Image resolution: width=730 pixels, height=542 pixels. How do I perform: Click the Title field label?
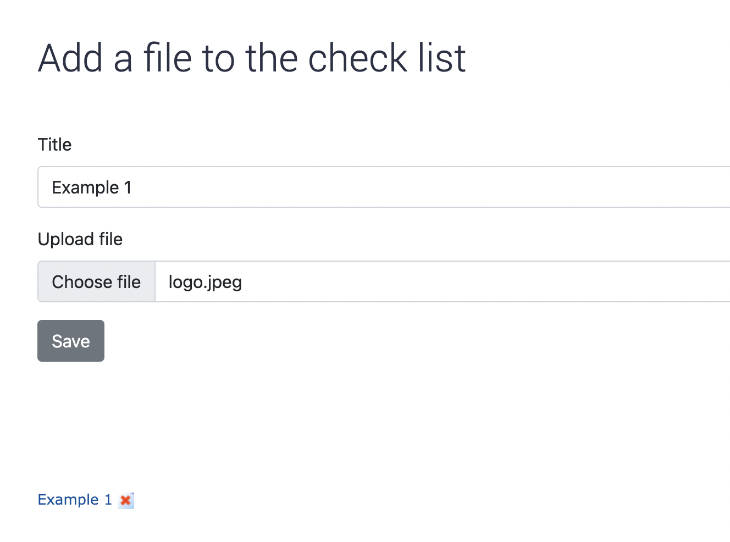click(54, 145)
